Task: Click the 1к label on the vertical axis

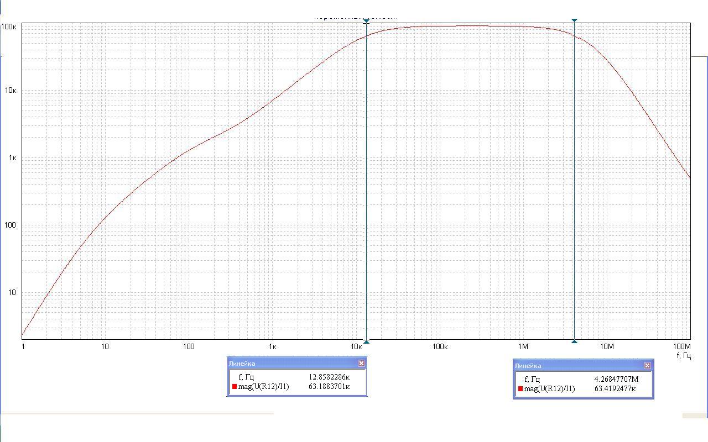Action: tap(13, 158)
